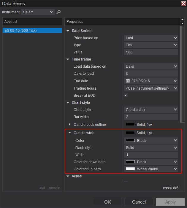Click the Color for up bars WhiteSmoke swatch

click(130, 169)
